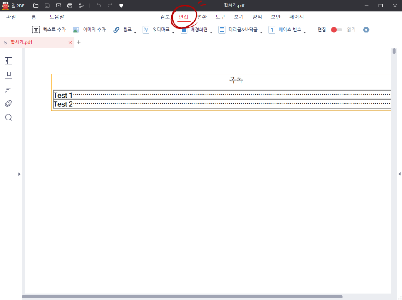Expand the 링크 dropdown arrow
This screenshot has width=402, height=300.
pos(135,32)
